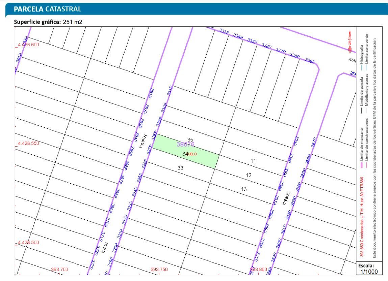Click the 4.426.550 northing coordinate label

coord(28,143)
